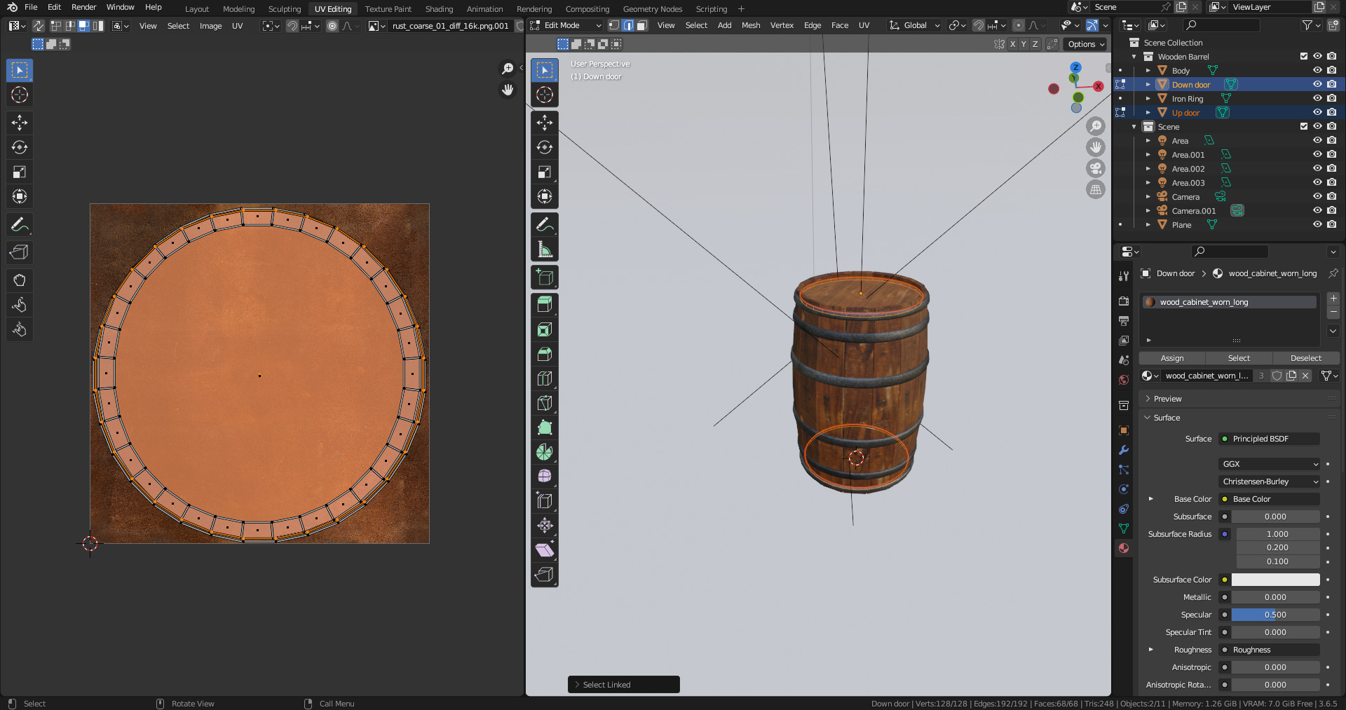Toggle X axis mirror in viewport header

coord(1012,44)
